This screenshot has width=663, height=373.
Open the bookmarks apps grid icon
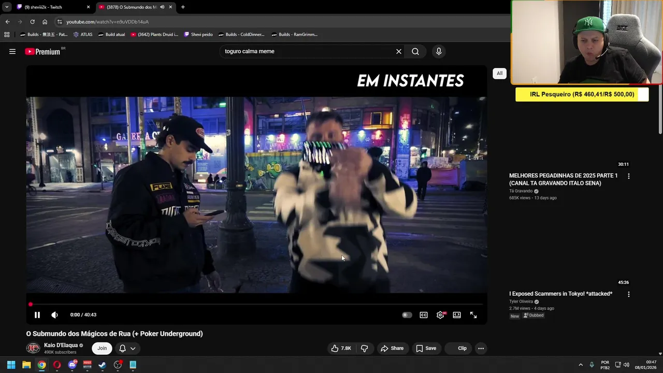[7, 35]
